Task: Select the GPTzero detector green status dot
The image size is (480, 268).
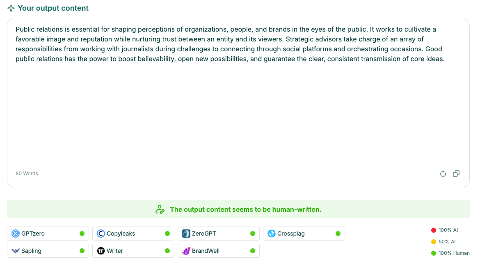Action: pos(82,234)
